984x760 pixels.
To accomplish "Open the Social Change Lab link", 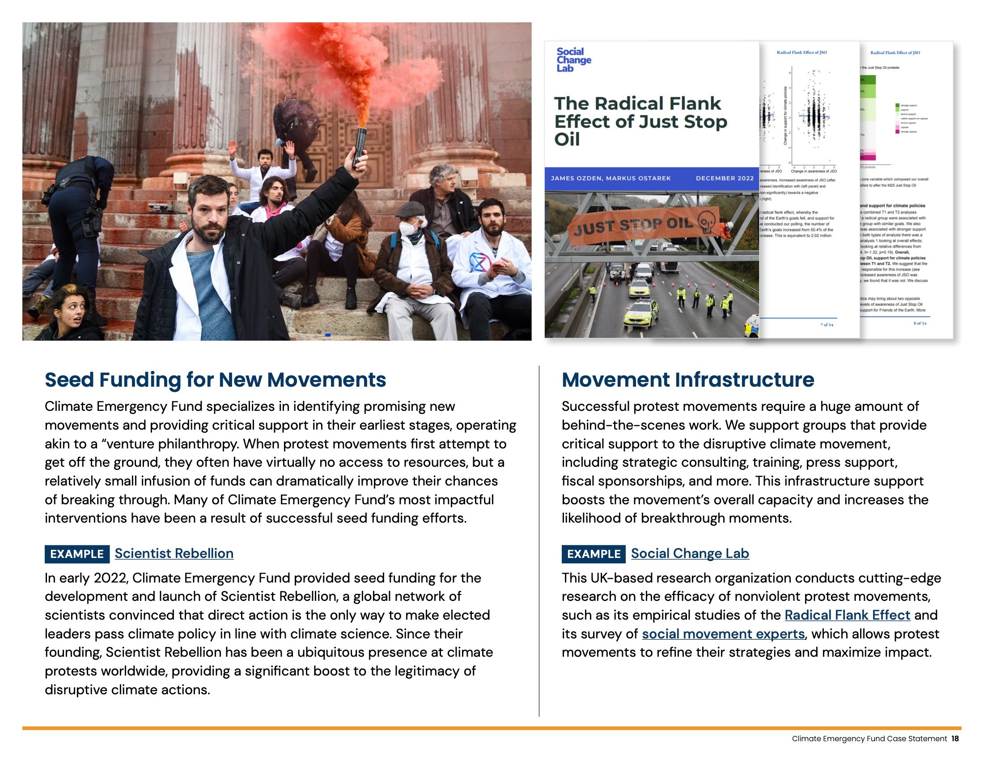I will click(x=690, y=553).
